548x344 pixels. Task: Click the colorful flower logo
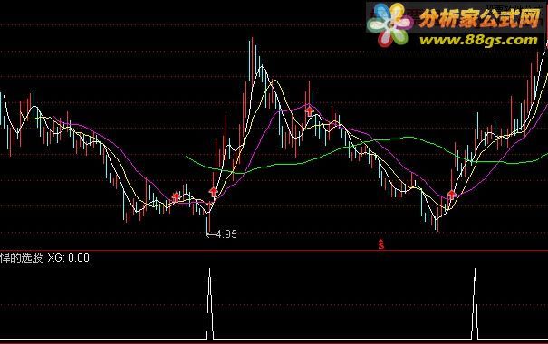[389, 24]
